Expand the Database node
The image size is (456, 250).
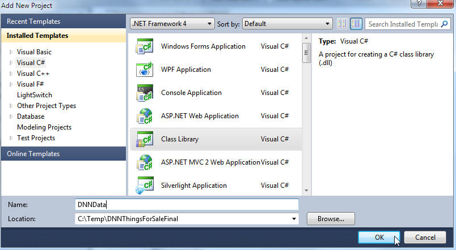11,117
